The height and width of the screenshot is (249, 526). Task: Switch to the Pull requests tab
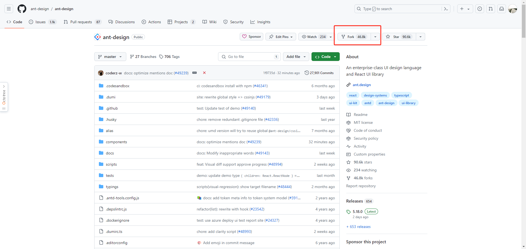coord(82,22)
